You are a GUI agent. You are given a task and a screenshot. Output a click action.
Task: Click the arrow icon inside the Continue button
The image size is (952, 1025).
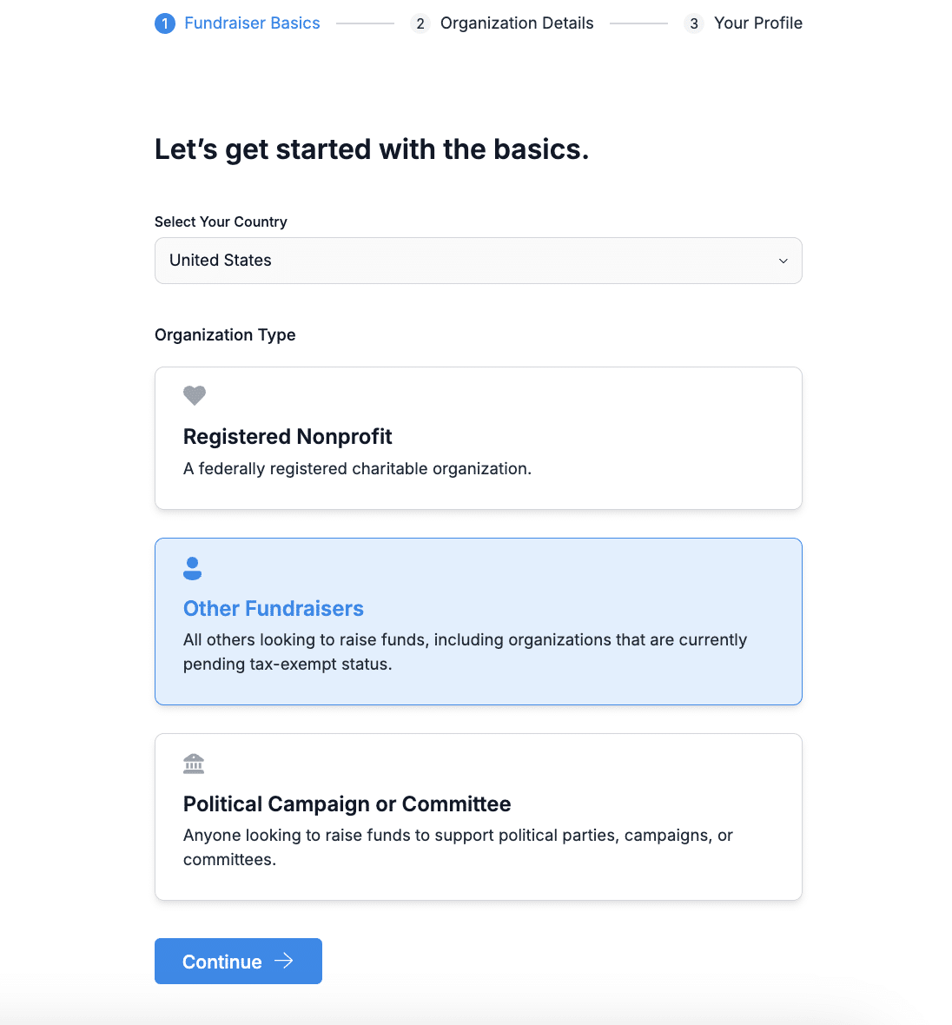click(x=284, y=961)
